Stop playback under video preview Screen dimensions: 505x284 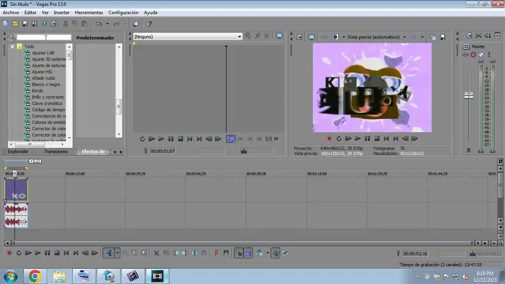[x=377, y=139]
